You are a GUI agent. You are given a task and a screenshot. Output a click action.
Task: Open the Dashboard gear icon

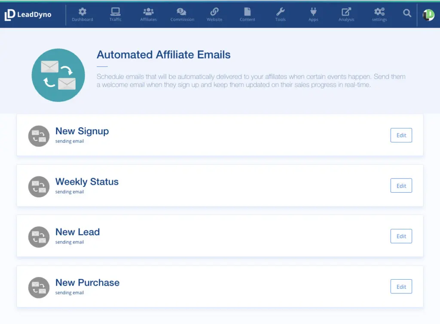coord(82,12)
